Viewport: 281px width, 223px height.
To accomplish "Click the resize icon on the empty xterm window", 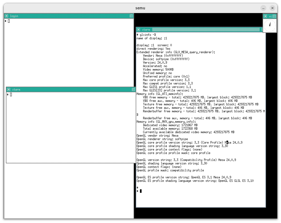I will click(x=133, y=90).
